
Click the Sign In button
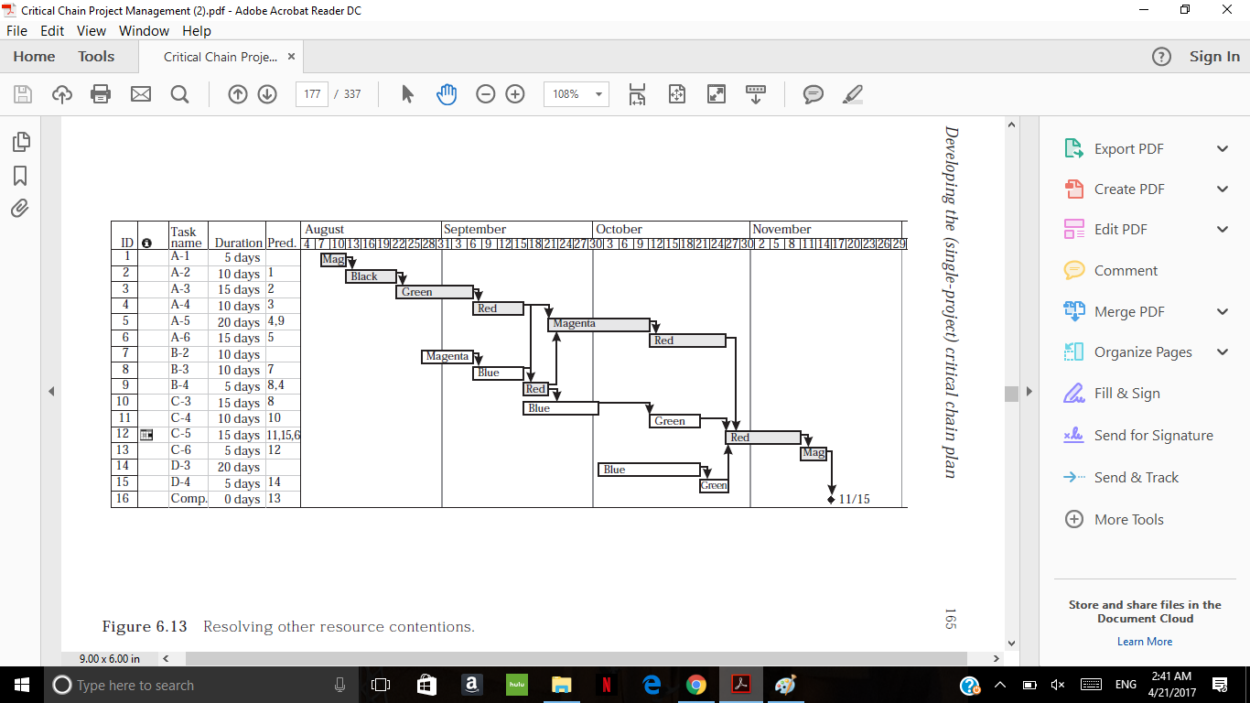pos(1214,57)
